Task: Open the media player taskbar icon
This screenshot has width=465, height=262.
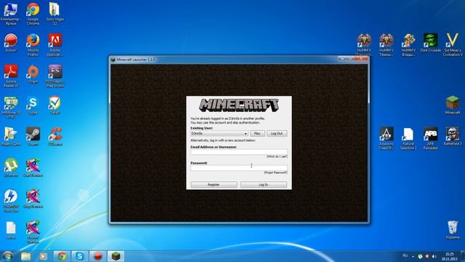Action: coord(44,256)
